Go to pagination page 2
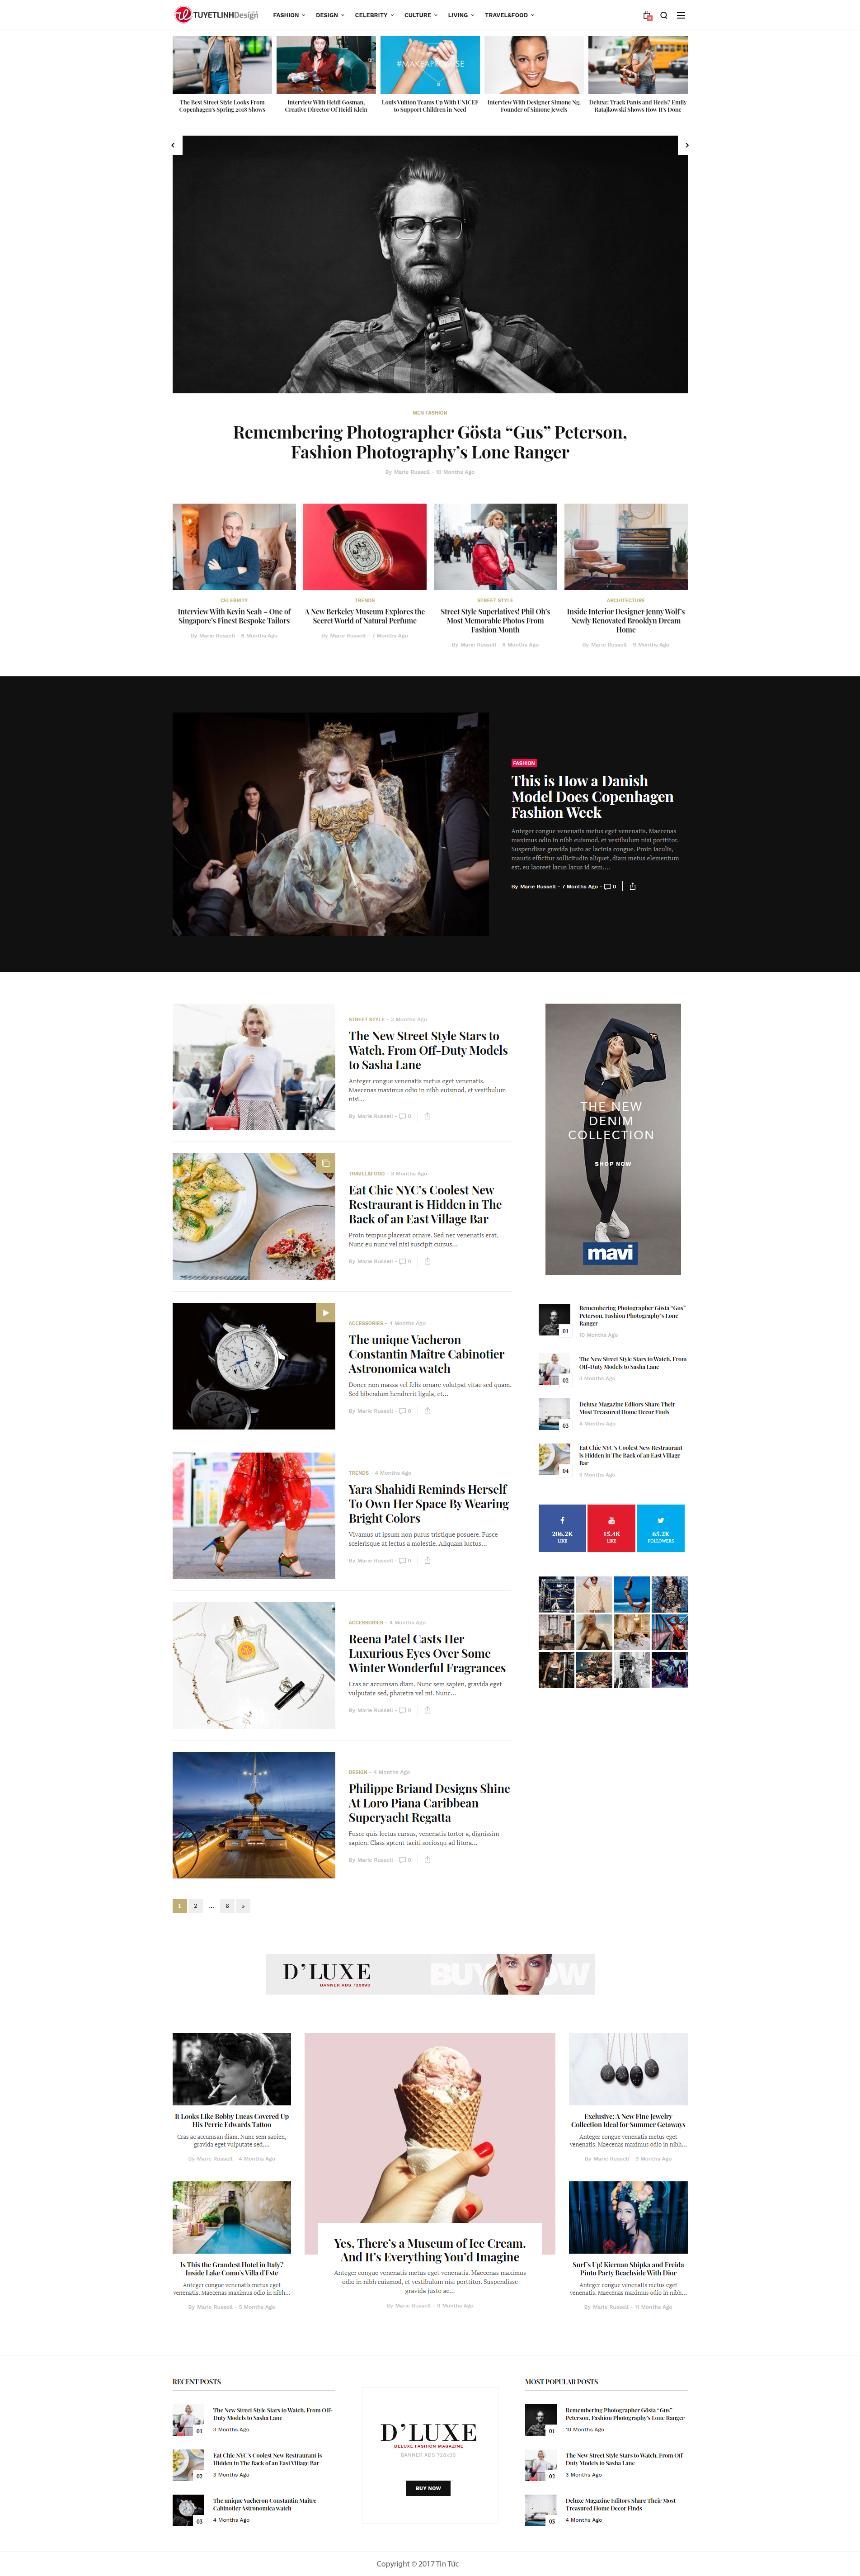 point(195,1906)
